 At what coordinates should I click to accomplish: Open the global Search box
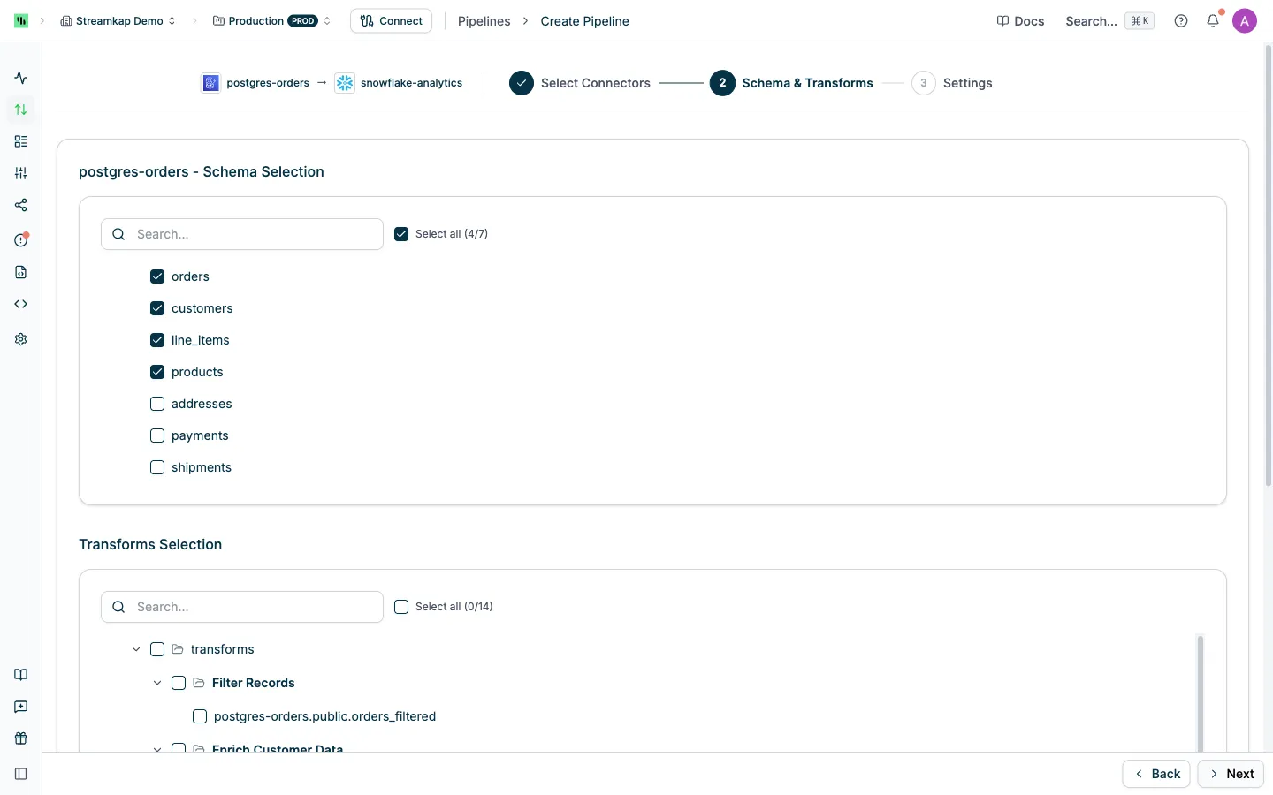pos(1109,21)
